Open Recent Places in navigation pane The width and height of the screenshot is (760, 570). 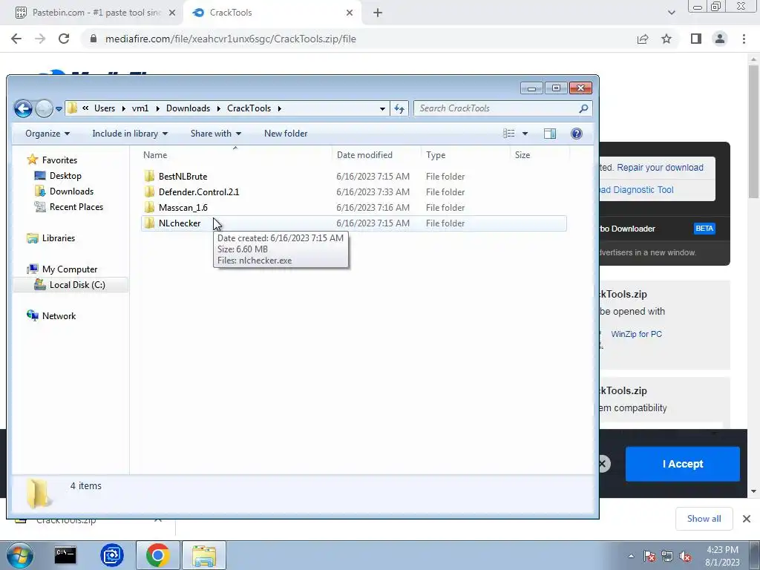click(76, 206)
